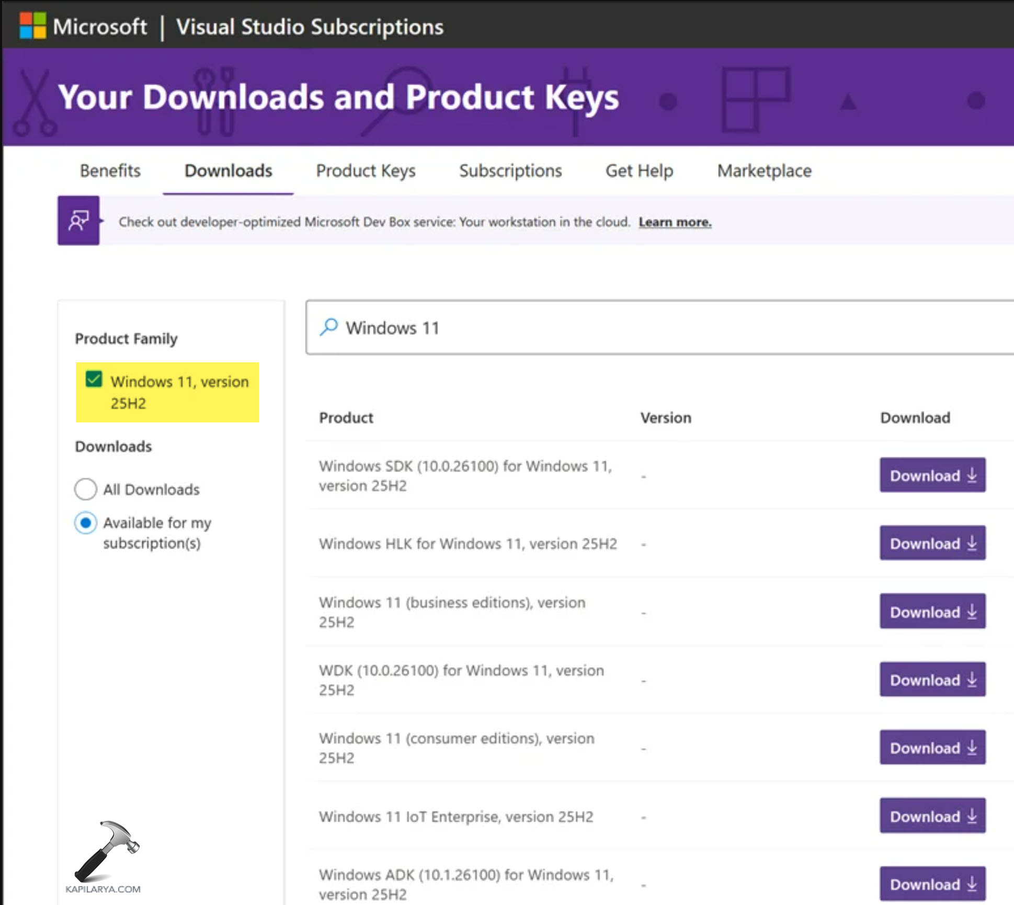Click the download arrow on Windows HLK button
This screenshot has width=1014, height=905.
click(x=972, y=544)
